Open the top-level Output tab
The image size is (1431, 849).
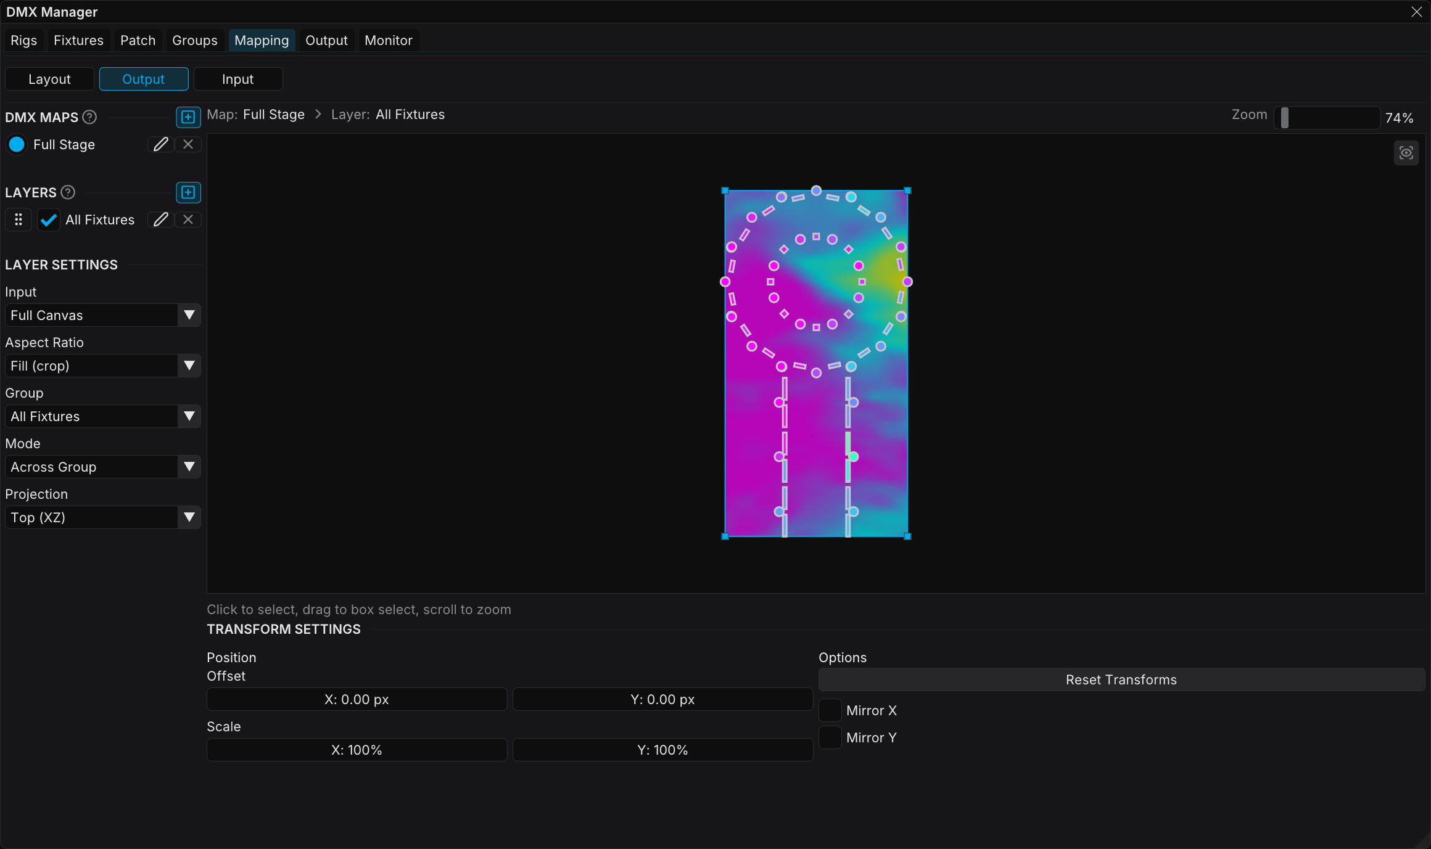(326, 40)
